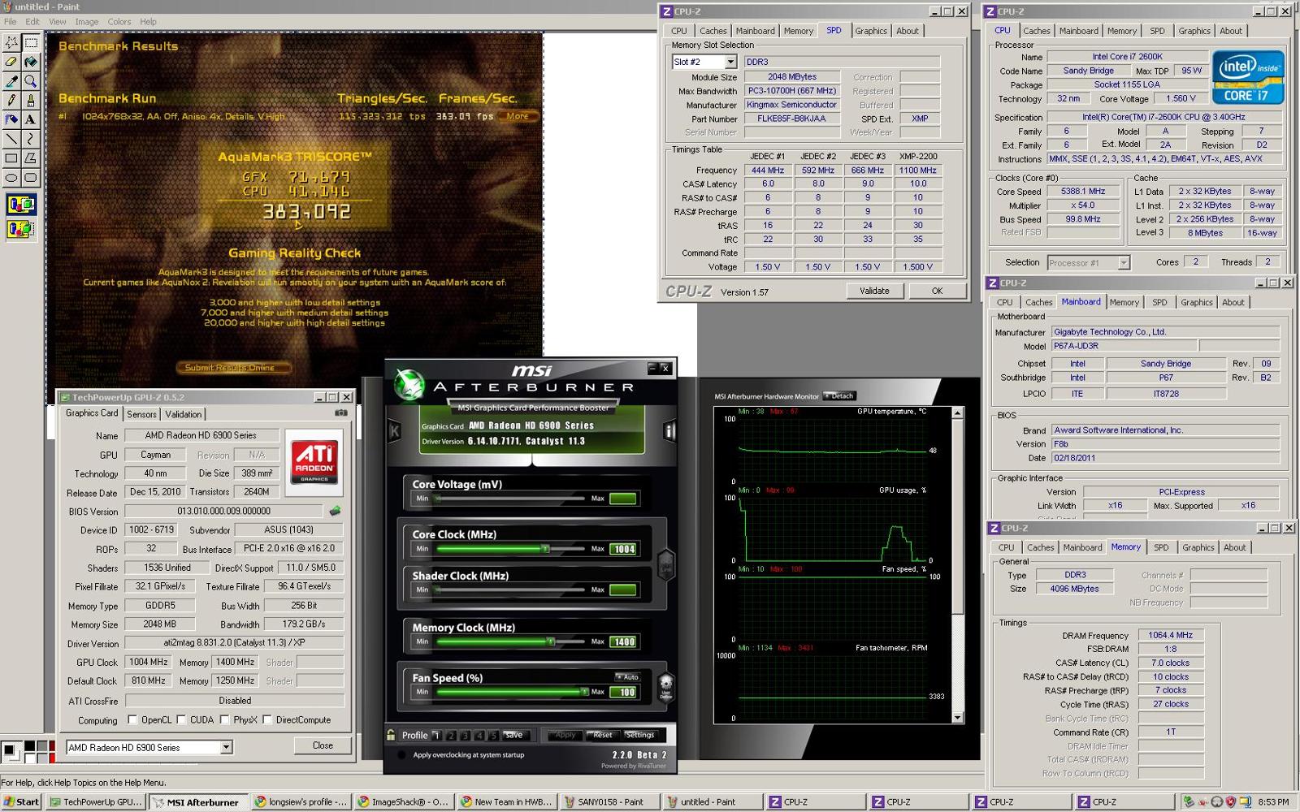Enable the CUDA checkbox in GPU-Z
This screenshot has width=1300, height=812.
click(x=182, y=719)
